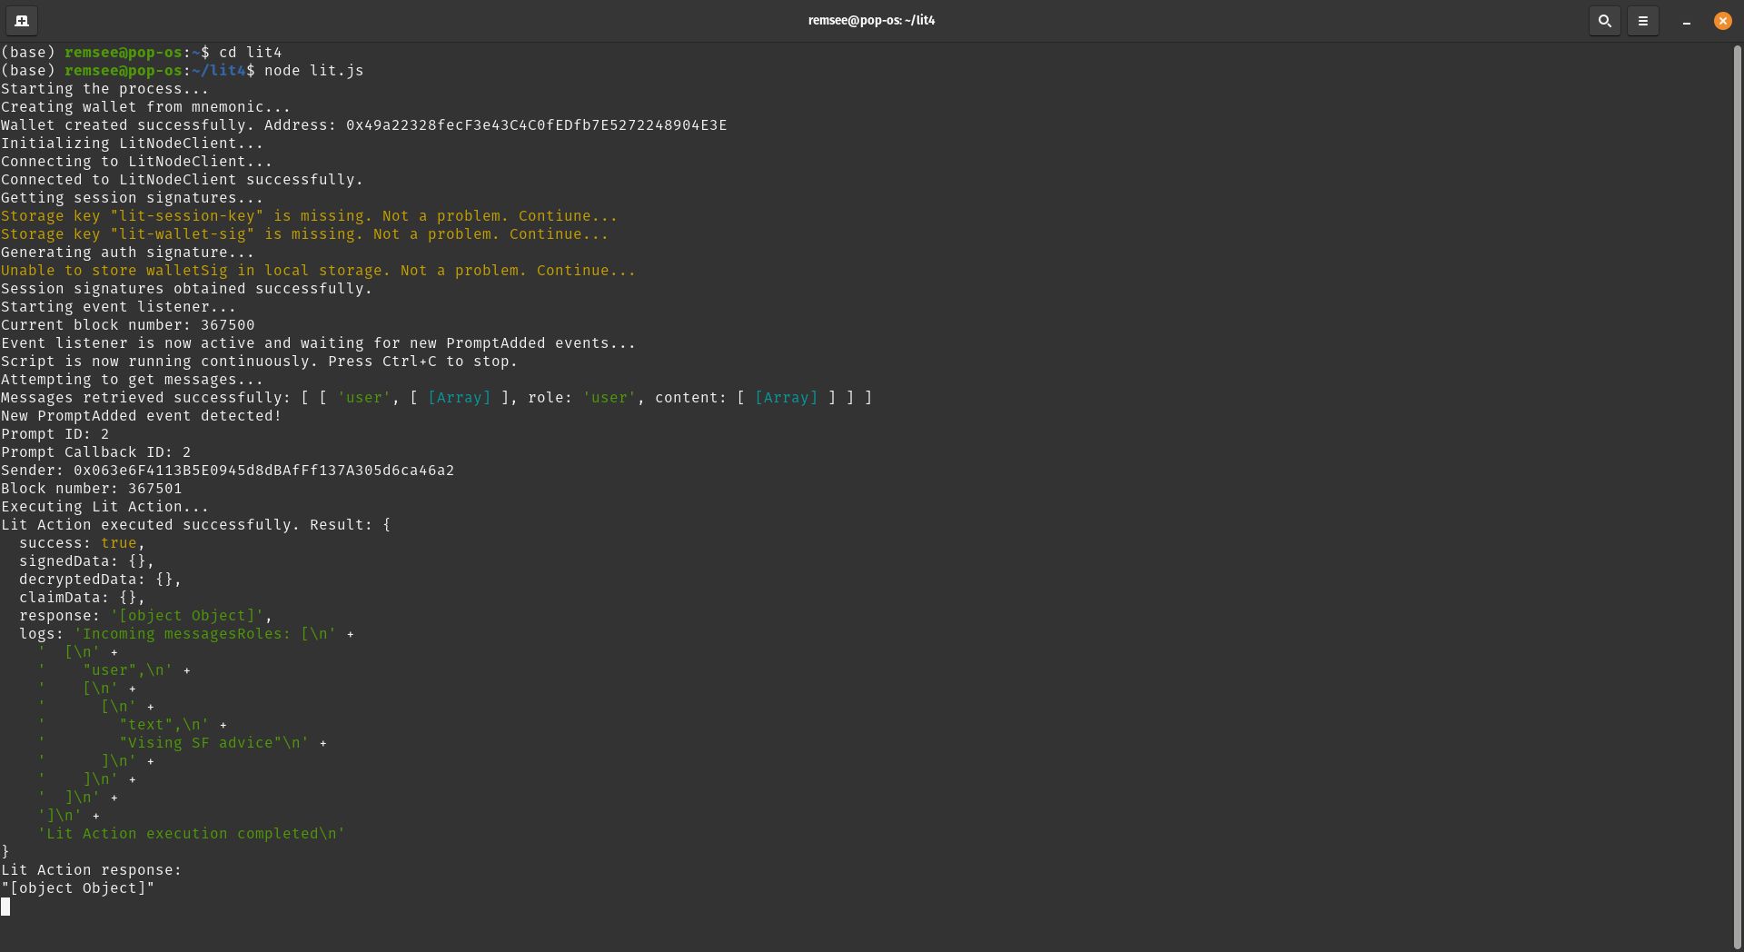Screen dimensions: 1744x952
Task: Click 'Event listener is now active' line
Action: pos(318,343)
